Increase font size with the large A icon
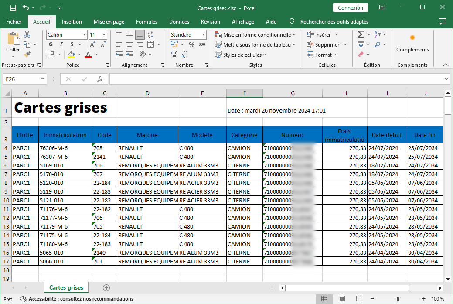Viewport: 453px width, 304px height. point(92,44)
